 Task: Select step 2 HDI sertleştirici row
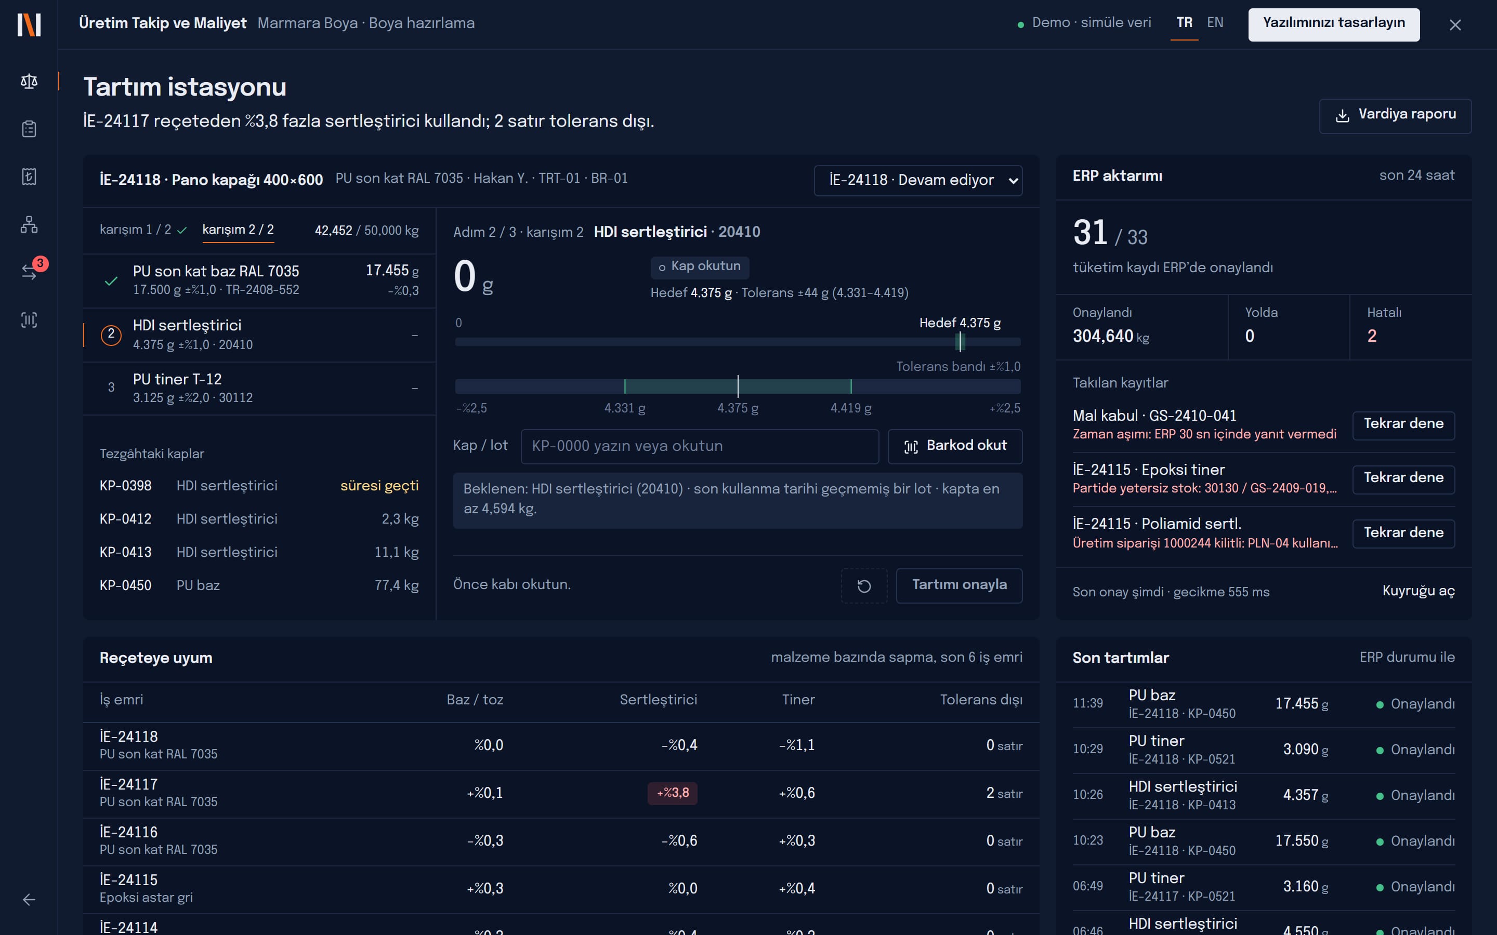click(259, 335)
